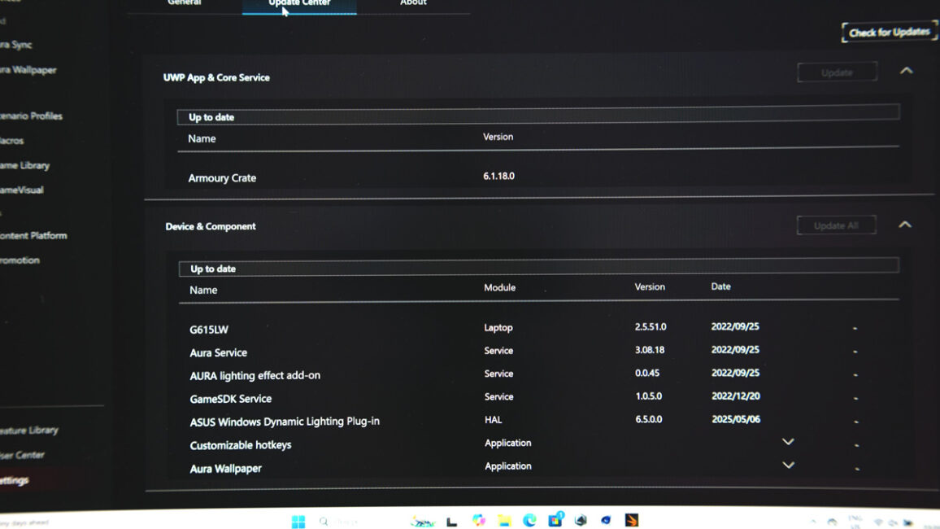Select ASUS Windows Dynamic Lighting Plug-in row

[285, 422]
